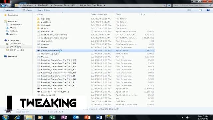Click the volume speaker tray icon

tap(187, 117)
